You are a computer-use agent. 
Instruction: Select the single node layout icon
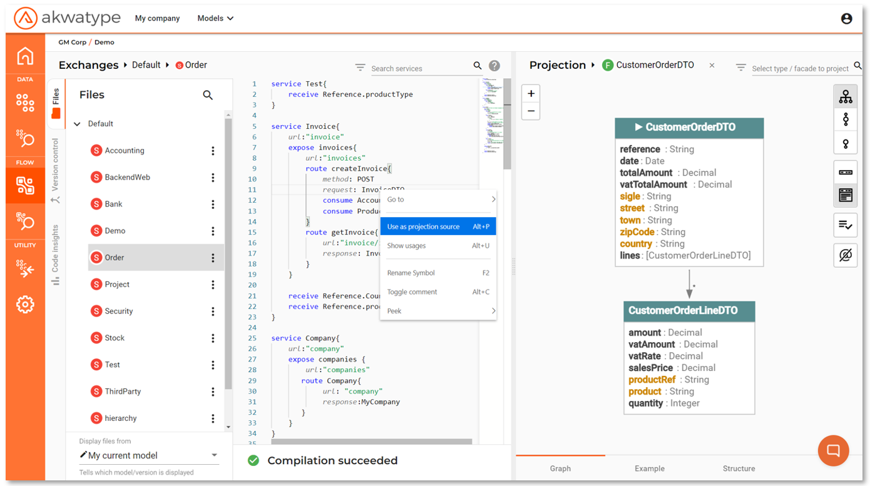tap(846, 143)
